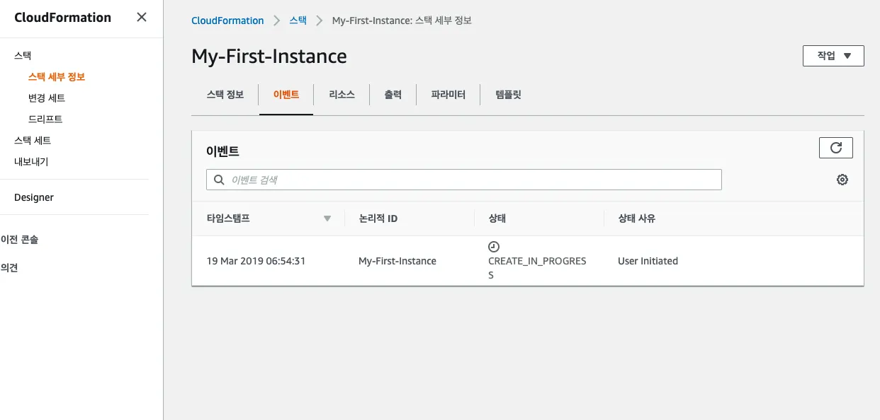This screenshot has width=880, height=420.
Task: Click the search magnifier icon
Action: pyautogui.click(x=220, y=180)
